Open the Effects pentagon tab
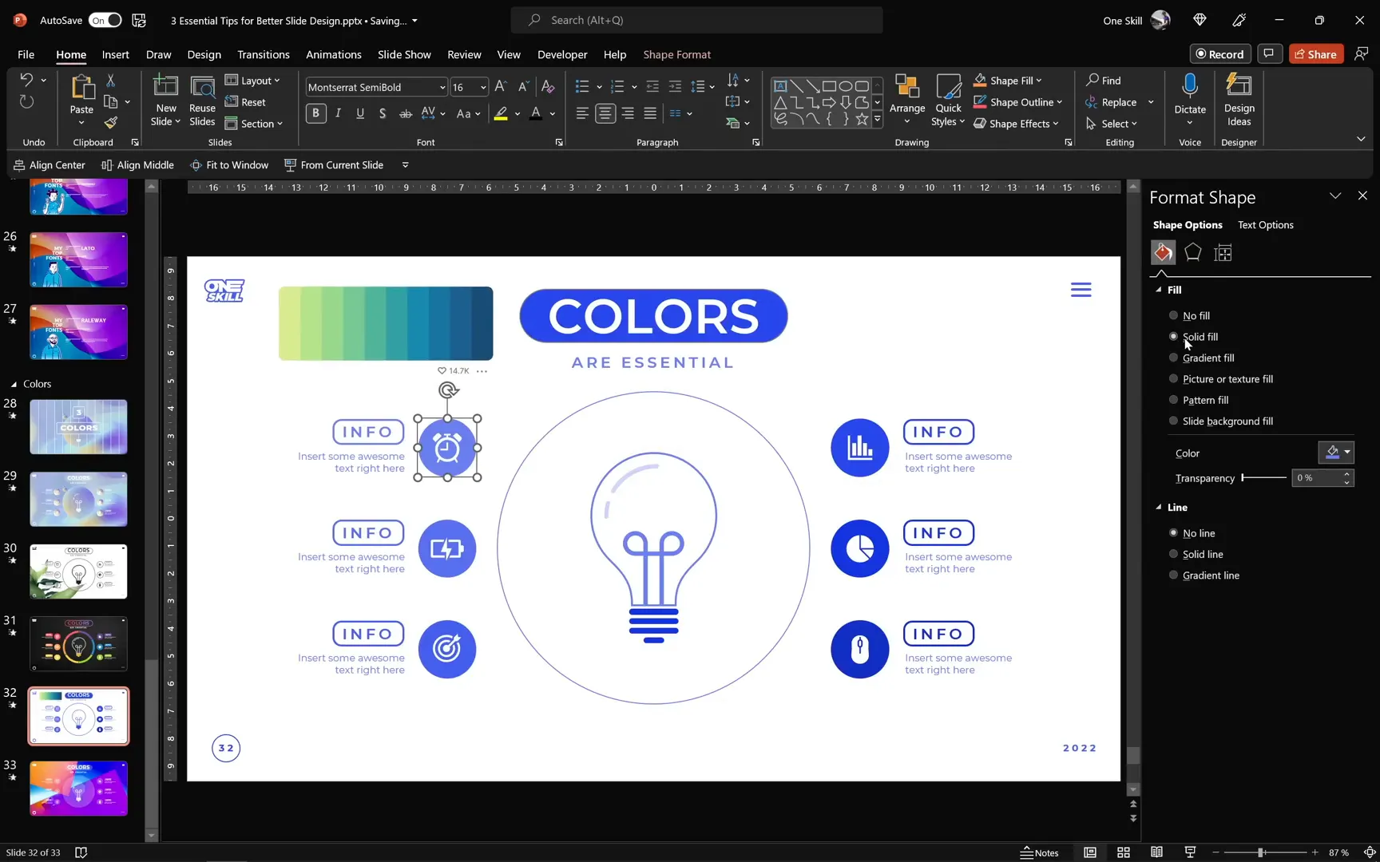This screenshot has width=1380, height=862. (x=1192, y=253)
